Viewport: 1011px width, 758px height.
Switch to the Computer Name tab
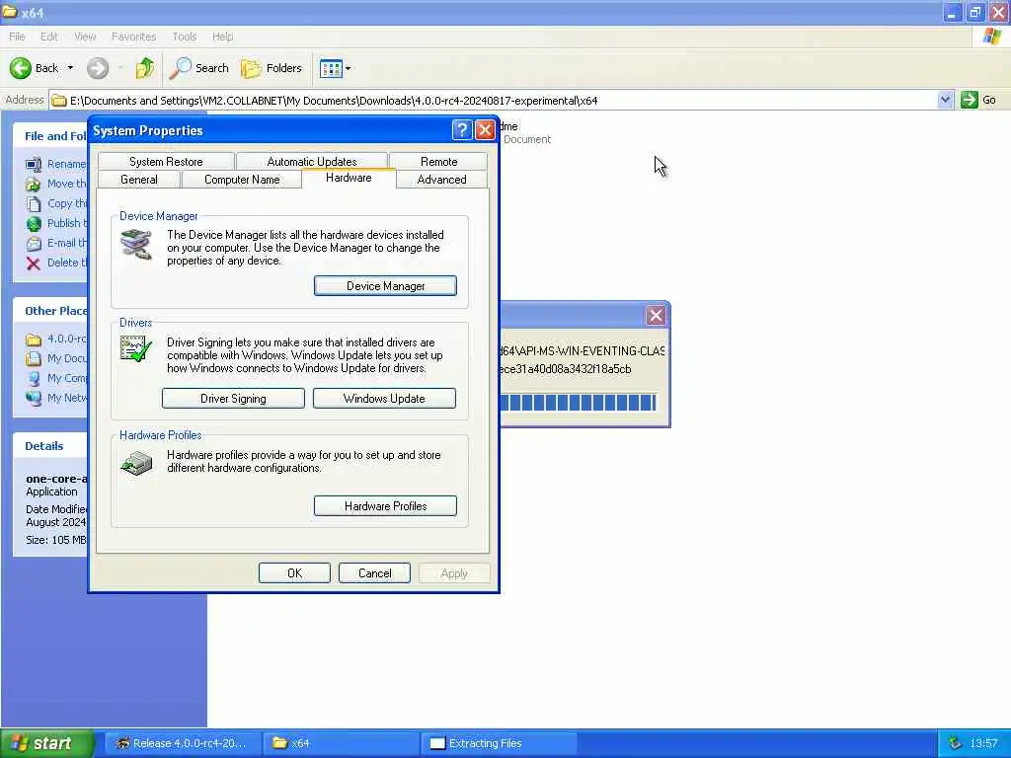[x=242, y=180]
